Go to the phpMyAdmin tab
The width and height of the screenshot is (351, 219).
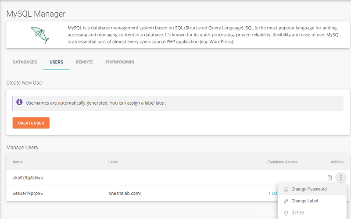(120, 62)
